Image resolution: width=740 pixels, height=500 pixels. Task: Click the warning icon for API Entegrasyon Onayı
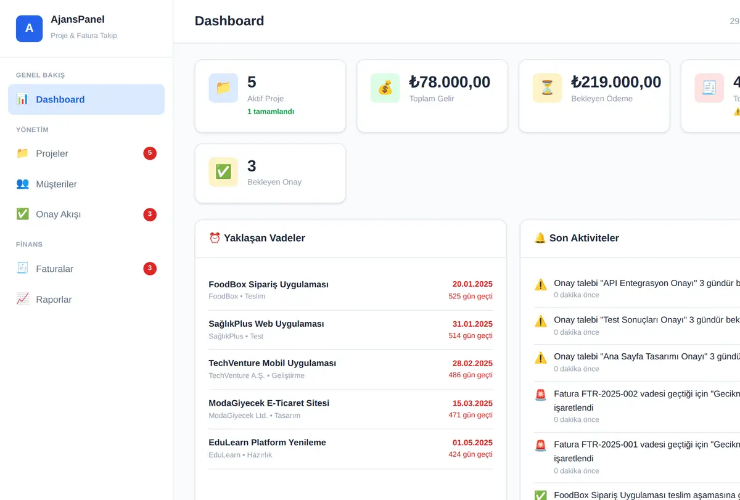point(541,284)
